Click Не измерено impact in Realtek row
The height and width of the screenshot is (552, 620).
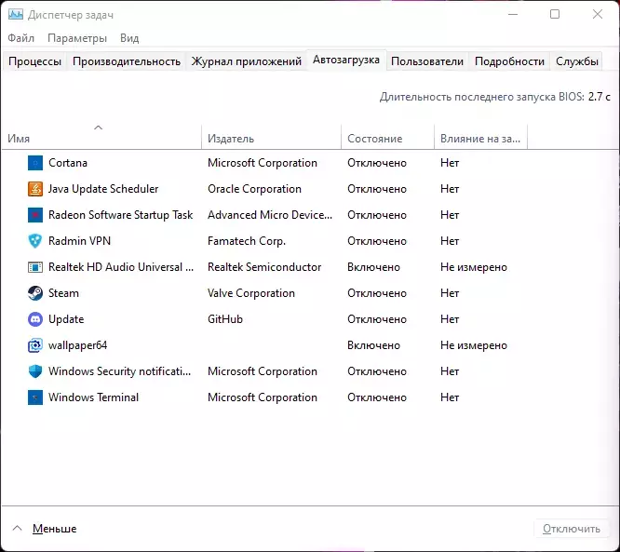pos(474,267)
